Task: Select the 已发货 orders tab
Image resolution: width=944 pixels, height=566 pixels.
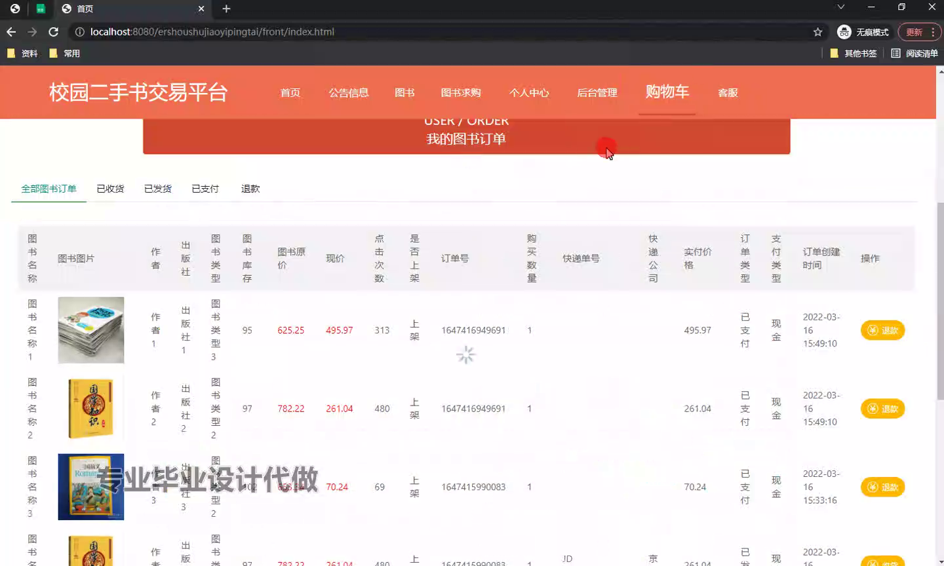Action: (x=158, y=189)
